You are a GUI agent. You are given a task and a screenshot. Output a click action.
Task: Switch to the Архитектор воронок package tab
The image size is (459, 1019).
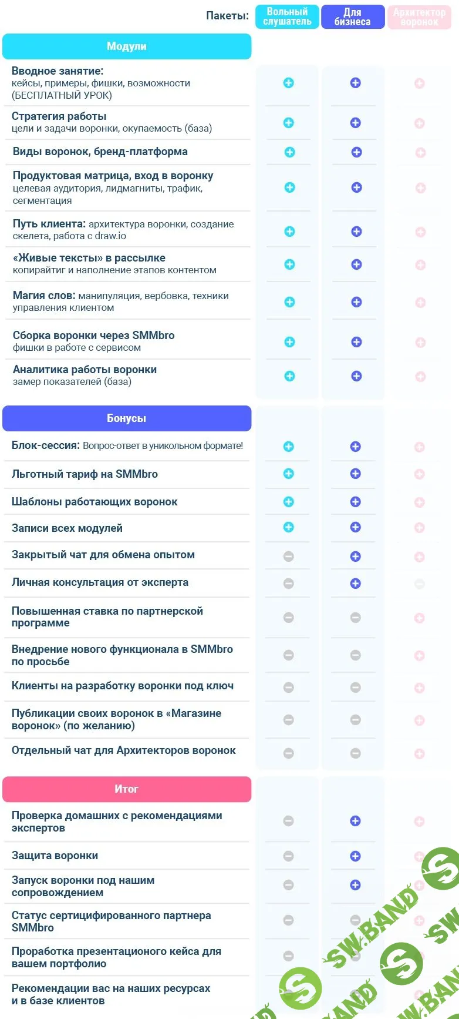tap(420, 16)
